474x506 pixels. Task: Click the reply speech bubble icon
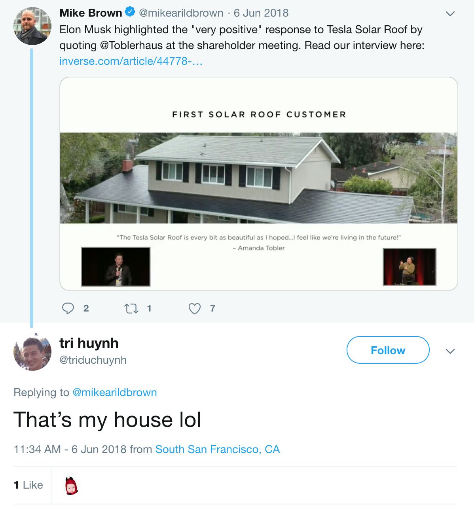[68, 308]
